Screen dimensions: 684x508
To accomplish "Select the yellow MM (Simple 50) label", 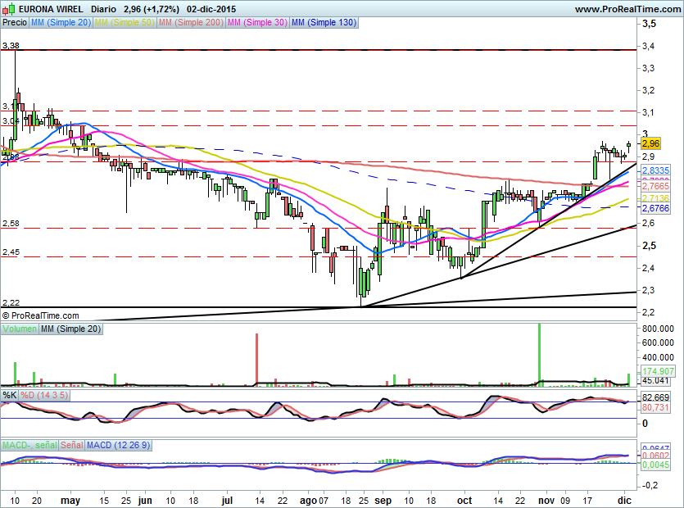I will tap(125, 23).
